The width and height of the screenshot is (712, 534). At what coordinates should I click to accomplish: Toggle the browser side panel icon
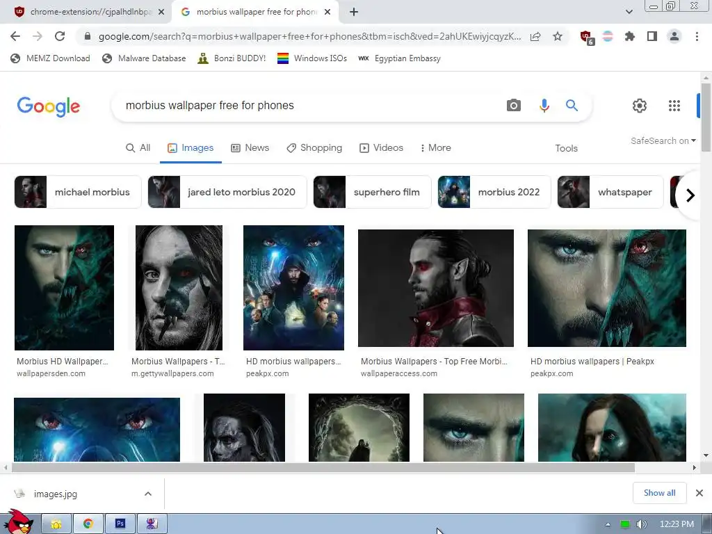click(x=652, y=36)
